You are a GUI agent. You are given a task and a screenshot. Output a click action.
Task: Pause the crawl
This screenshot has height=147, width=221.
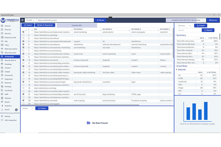[100, 20]
